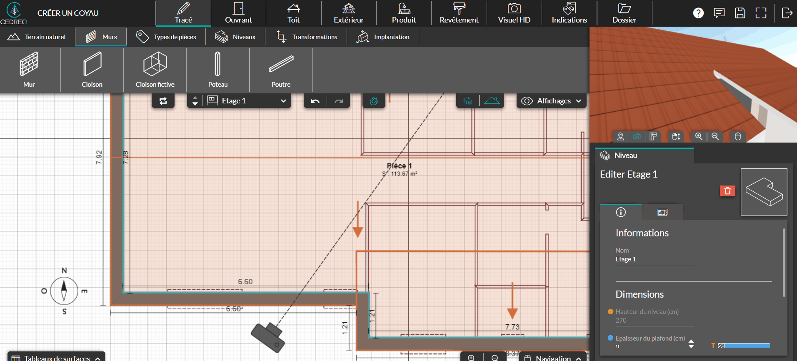Open the Etage 1 level dropdown
This screenshot has width=797, height=361.
[247, 101]
